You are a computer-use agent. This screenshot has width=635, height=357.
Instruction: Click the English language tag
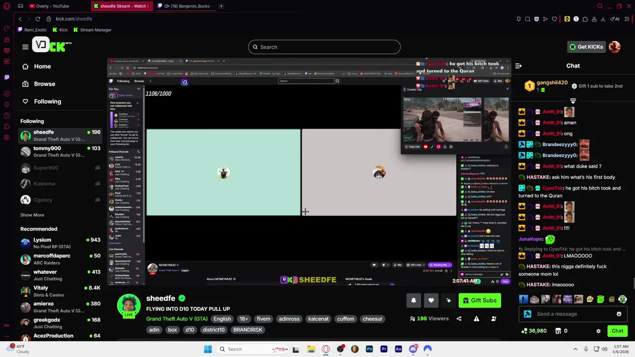222,319
